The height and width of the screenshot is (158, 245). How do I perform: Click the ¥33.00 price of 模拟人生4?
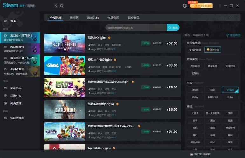pyautogui.click(x=172, y=65)
